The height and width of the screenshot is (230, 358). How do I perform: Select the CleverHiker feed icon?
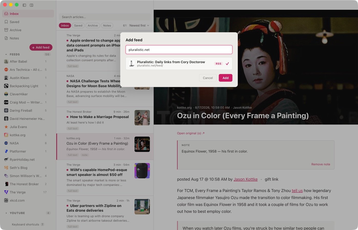pyautogui.click(x=6, y=94)
